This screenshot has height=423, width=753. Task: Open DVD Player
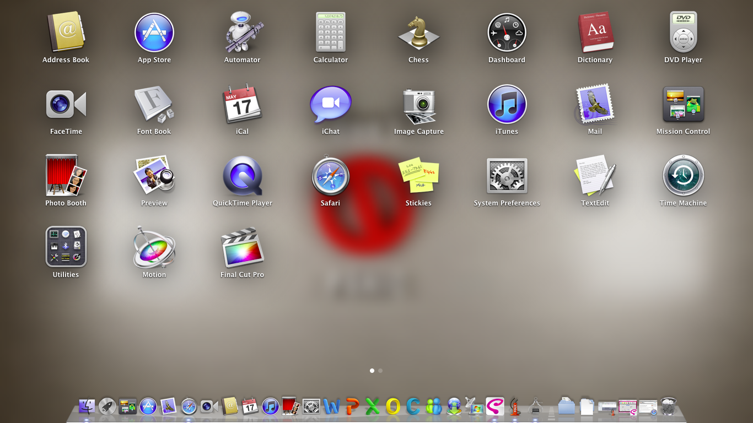coord(684,33)
